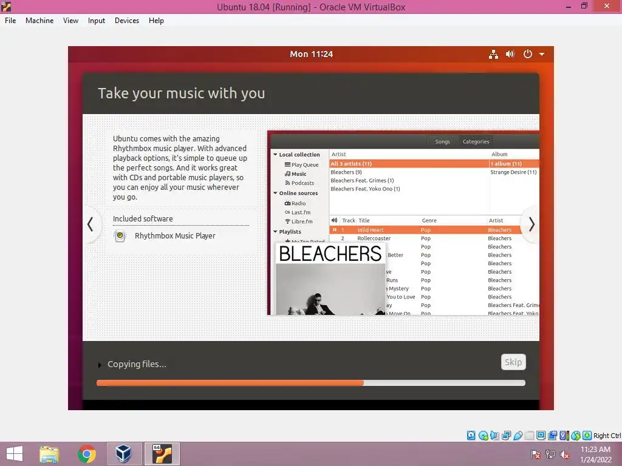Select Music in Local collection
The image size is (622, 466).
click(295, 174)
